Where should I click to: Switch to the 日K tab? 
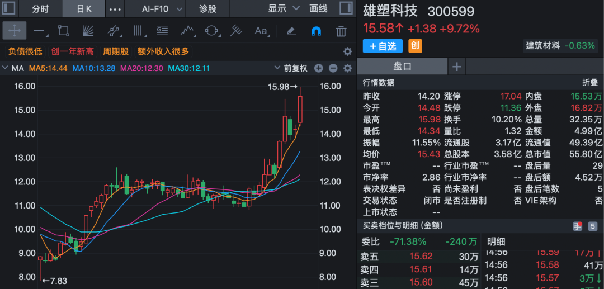click(x=83, y=9)
